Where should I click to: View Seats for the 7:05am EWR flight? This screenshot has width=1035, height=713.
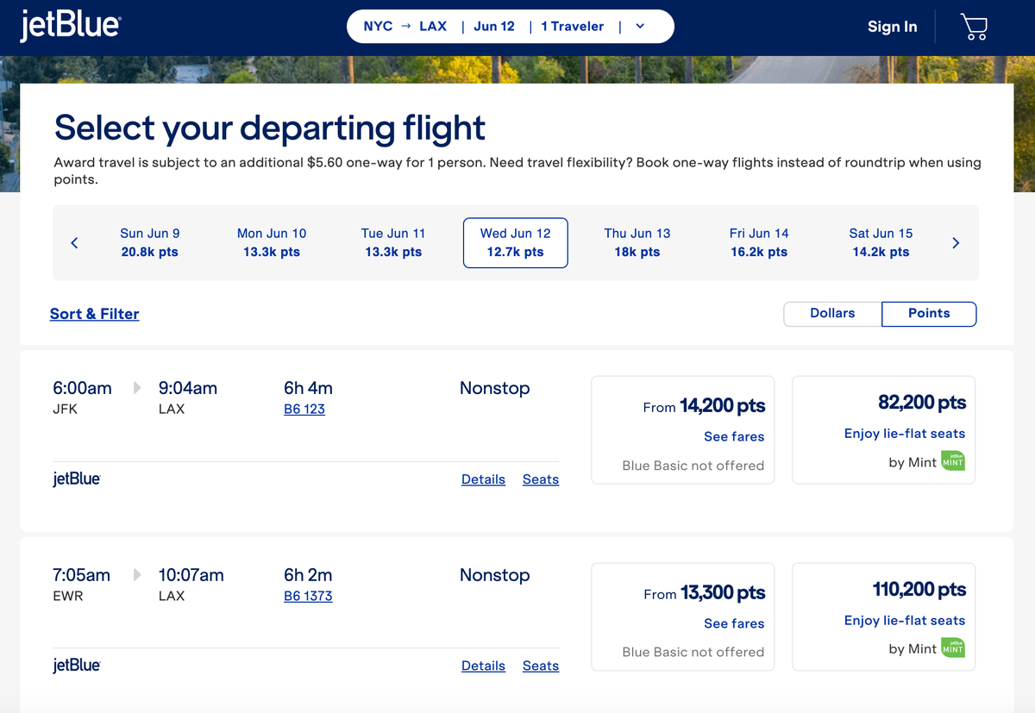click(540, 665)
